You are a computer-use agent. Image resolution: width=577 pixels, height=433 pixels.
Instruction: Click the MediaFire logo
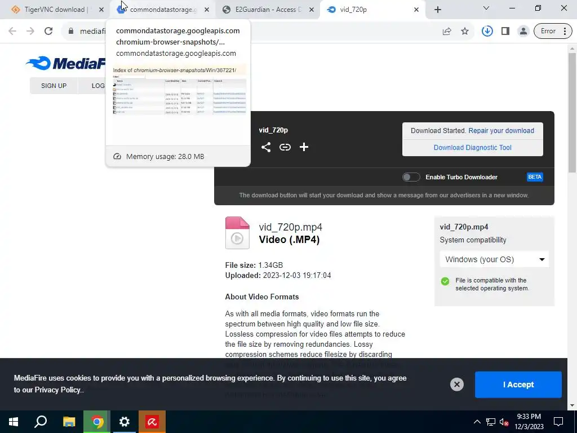pyautogui.click(x=66, y=63)
